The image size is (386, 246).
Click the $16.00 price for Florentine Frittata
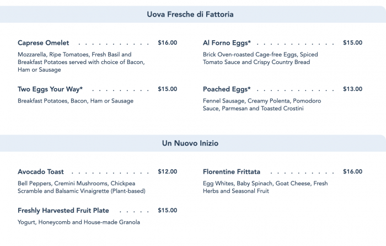tap(352, 172)
